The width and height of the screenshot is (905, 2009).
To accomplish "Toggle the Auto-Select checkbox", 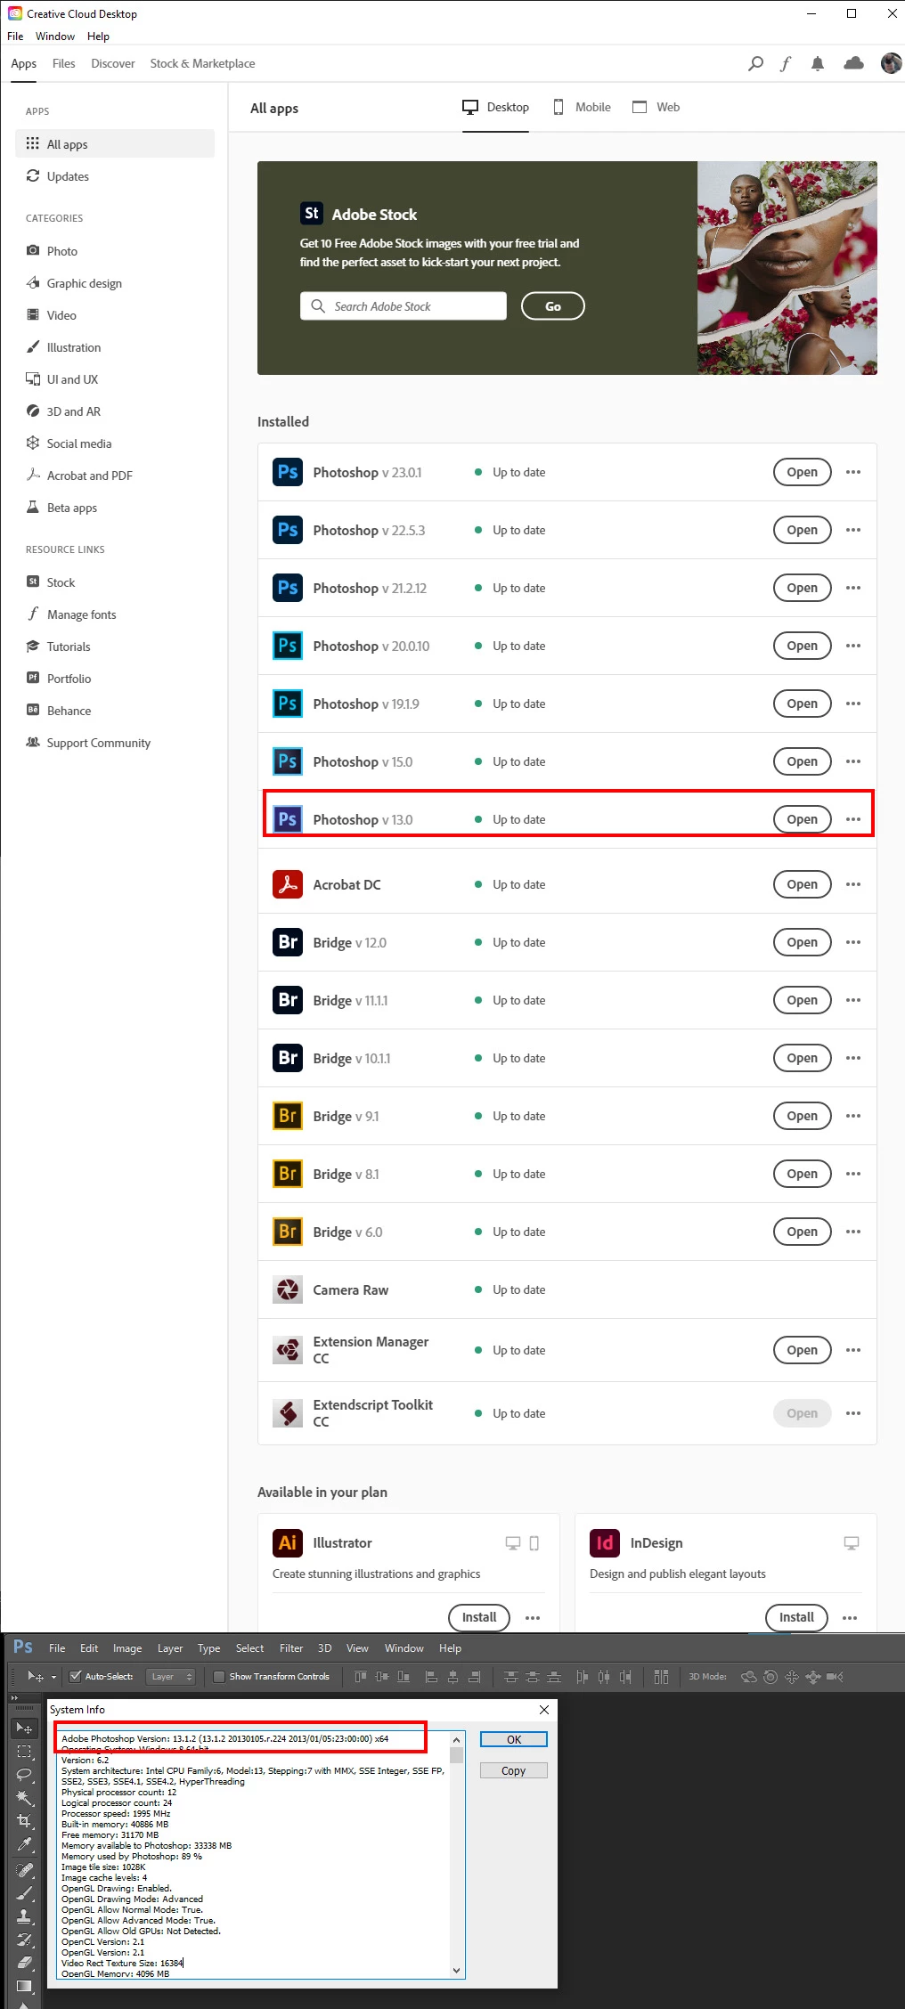I will point(76,1677).
